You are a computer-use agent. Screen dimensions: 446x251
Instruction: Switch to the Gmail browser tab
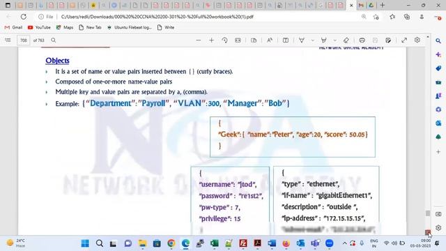click(x=361, y=5)
